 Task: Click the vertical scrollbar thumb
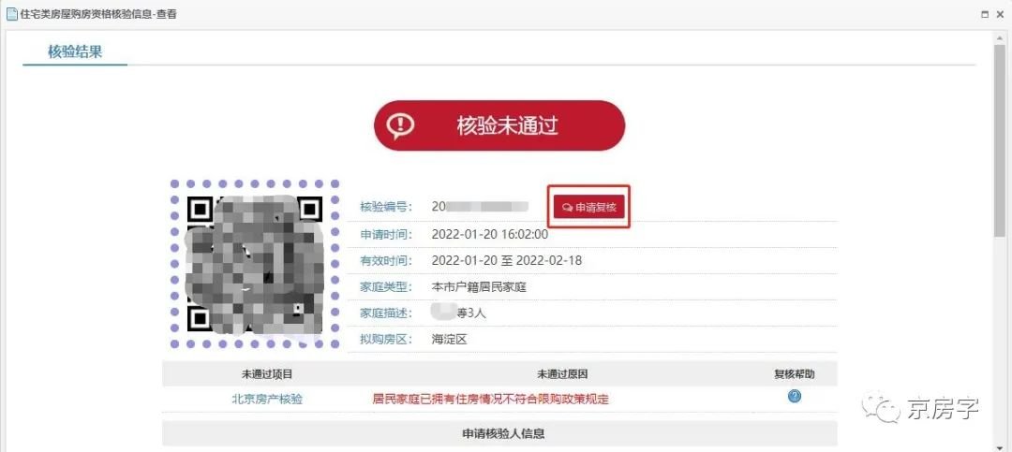[x=999, y=140]
